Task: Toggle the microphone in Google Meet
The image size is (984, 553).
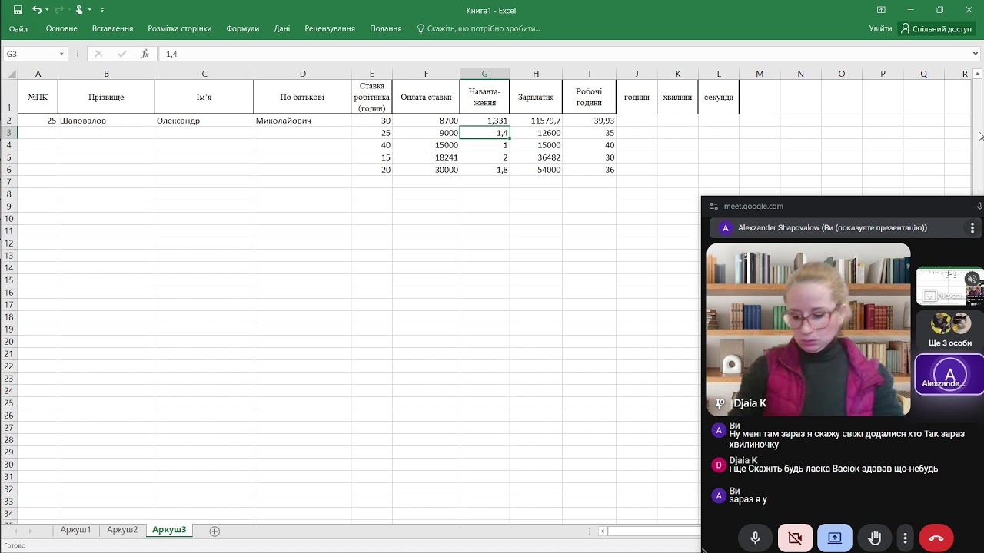Action: tap(755, 538)
